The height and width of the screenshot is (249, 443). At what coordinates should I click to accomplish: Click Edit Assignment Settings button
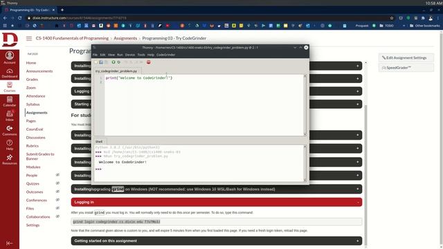[406, 57]
